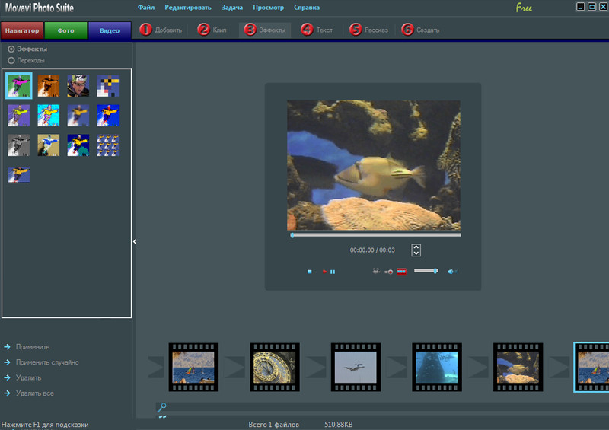Click transition slot before the fish clip
This screenshot has width=609, height=430.
coord(478,367)
